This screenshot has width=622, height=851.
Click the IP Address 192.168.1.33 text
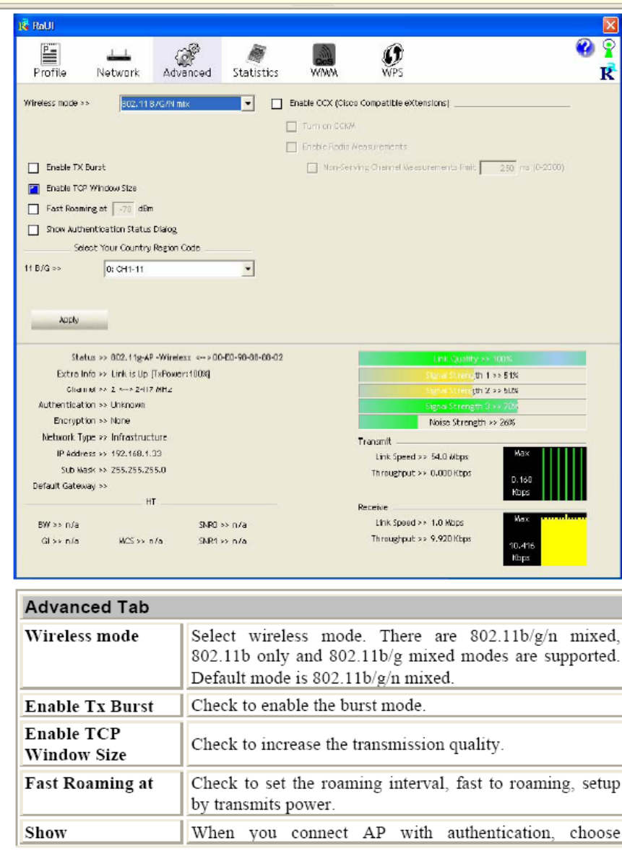(109, 453)
